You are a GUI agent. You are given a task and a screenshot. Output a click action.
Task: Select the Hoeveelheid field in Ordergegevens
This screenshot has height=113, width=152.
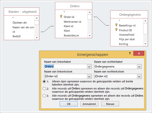127,35
